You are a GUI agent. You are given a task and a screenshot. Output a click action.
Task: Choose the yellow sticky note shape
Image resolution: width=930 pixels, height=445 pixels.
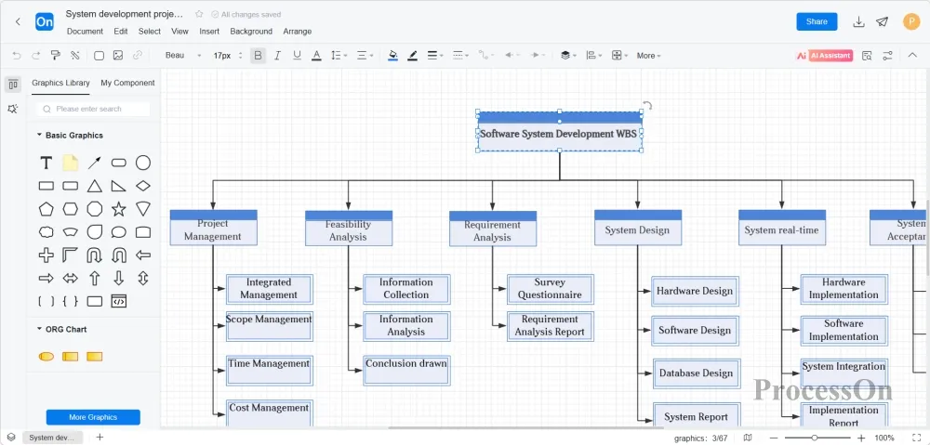[x=71, y=163]
